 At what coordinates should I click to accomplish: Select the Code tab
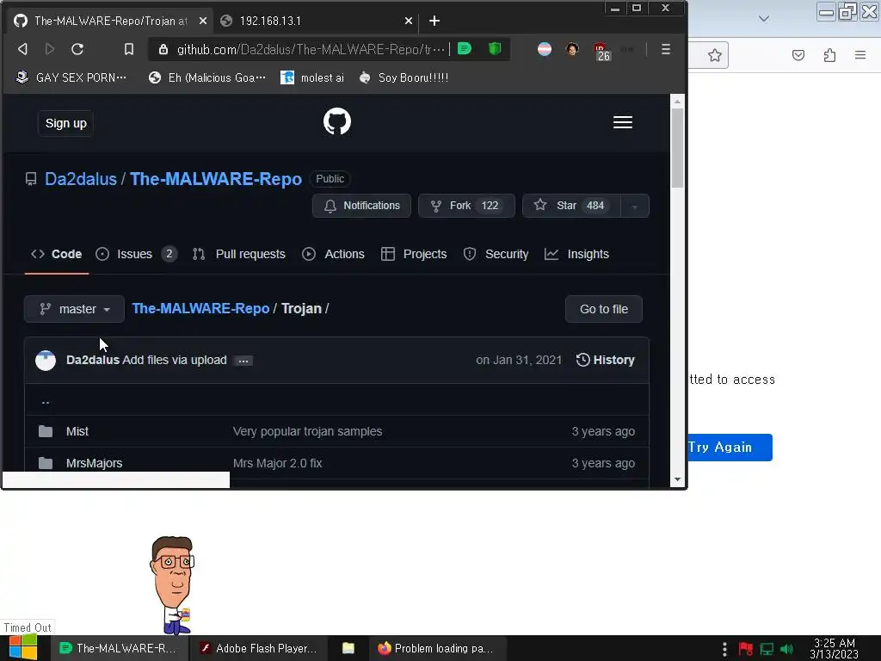pos(56,254)
